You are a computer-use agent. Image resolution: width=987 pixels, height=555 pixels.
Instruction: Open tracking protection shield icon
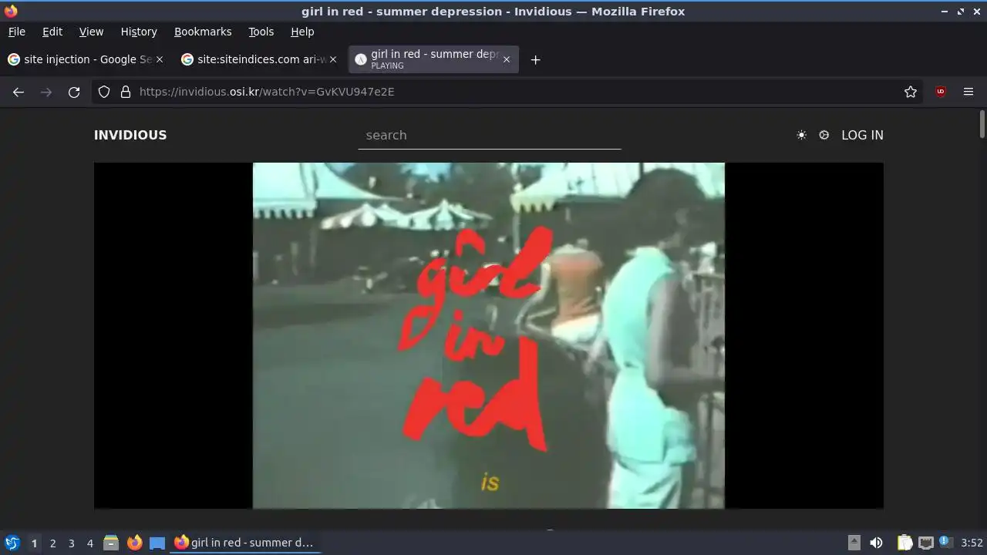pyautogui.click(x=104, y=92)
